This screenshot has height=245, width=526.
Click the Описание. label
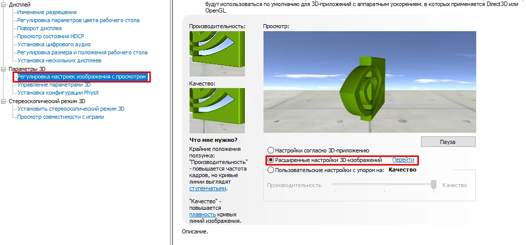195,231
